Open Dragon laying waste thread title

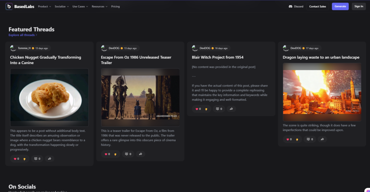[321, 57]
